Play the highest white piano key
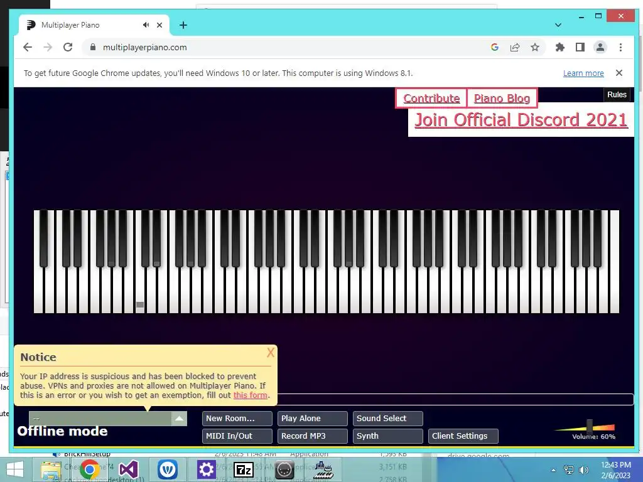The image size is (643, 482). point(614,262)
